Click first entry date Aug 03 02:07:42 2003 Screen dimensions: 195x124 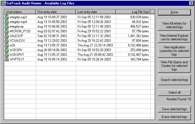52,31
